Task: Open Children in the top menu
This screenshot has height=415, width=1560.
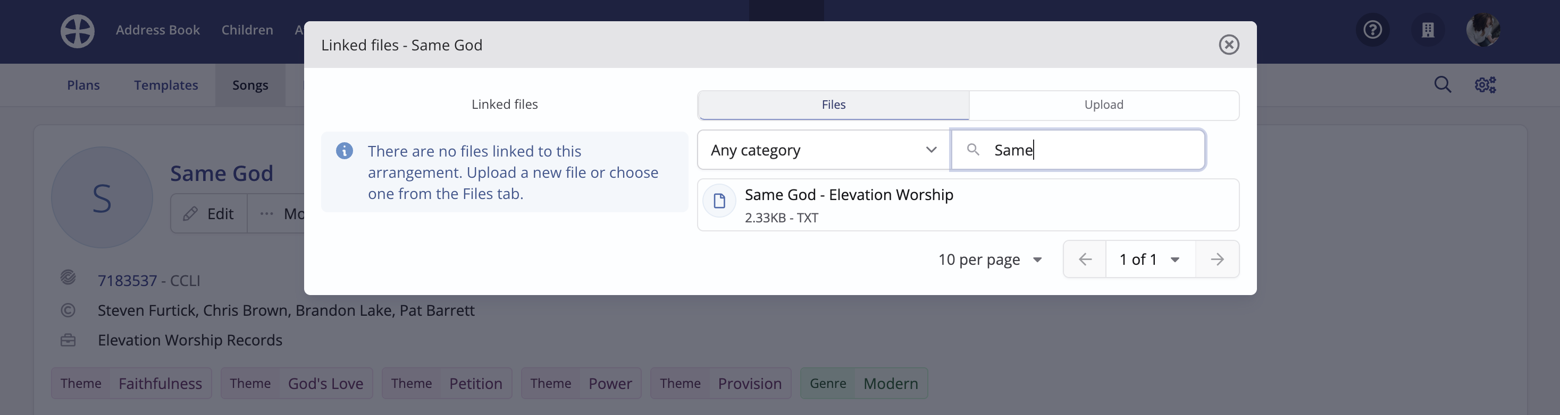Action: (247, 30)
